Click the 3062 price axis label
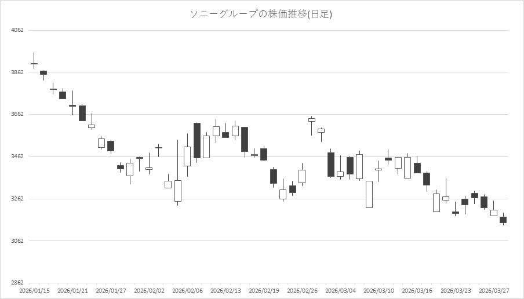The width and height of the screenshot is (524, 299). (x=17, y=241)
